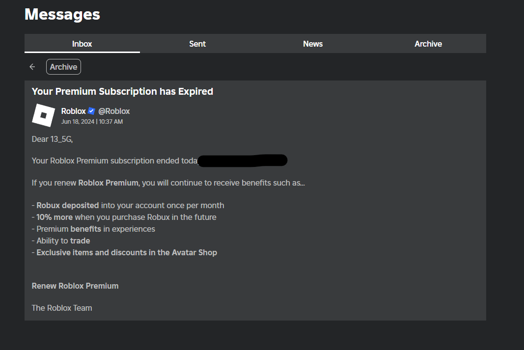
Task: Click the Messages page heading
Action: click(x=62, y=14)
